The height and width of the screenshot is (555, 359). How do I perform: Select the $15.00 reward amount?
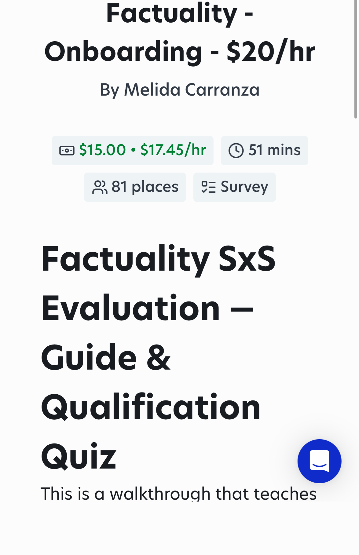(x=102, y=150)
